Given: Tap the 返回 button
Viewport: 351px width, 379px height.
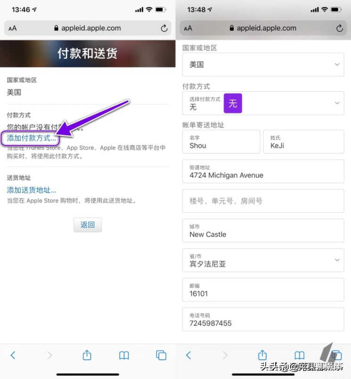Looking at the screenshot, I should pos(88,225).
